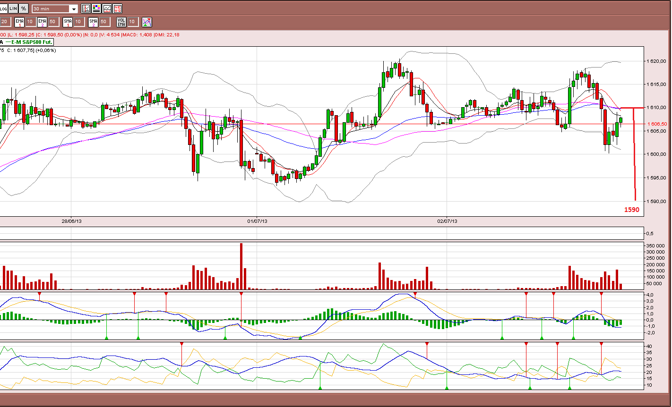Click the chart cursor line tool icon

point(86,8)
